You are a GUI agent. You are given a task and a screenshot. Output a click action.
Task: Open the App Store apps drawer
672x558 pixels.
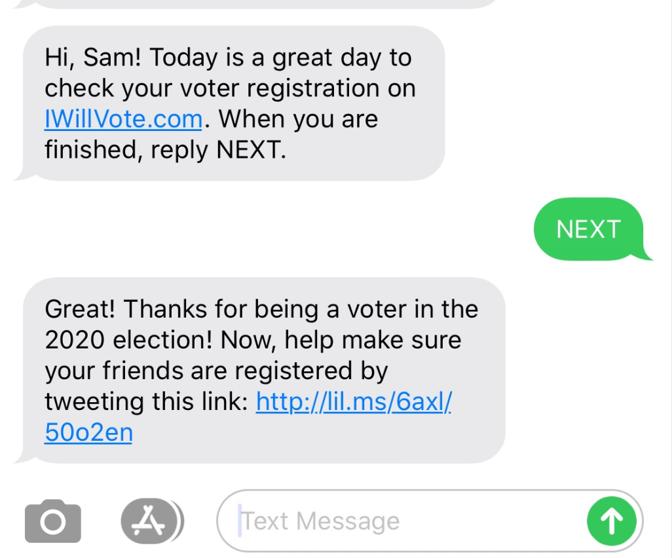tap(151, 521)
